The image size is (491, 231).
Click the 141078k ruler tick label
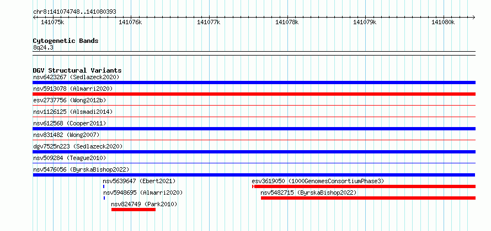[287, 22]
